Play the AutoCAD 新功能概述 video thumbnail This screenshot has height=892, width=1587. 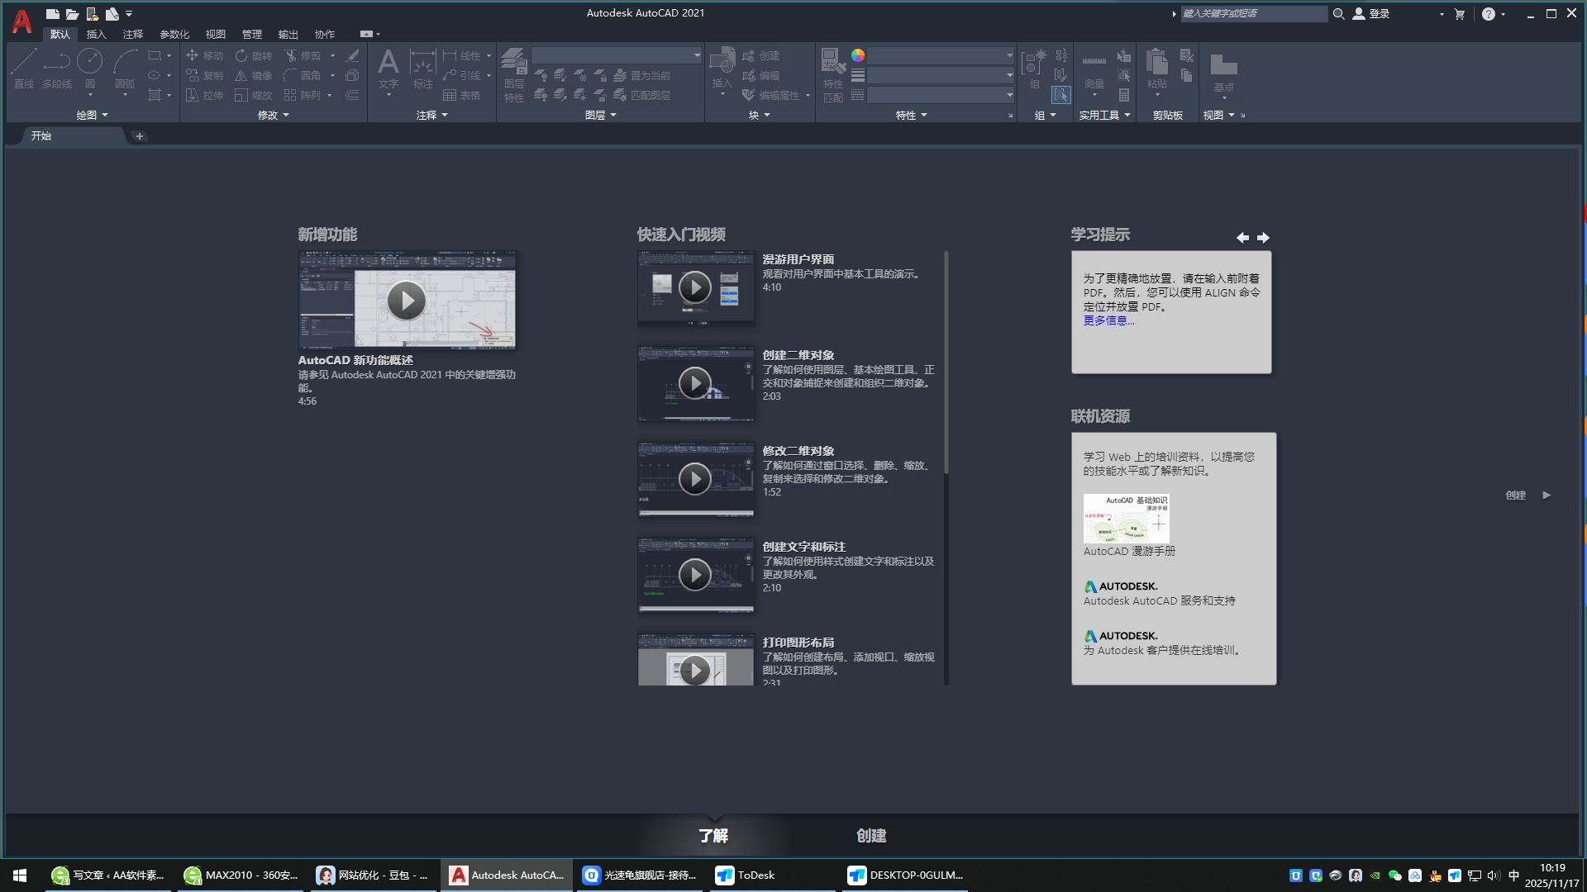click(x=407, y=301)
